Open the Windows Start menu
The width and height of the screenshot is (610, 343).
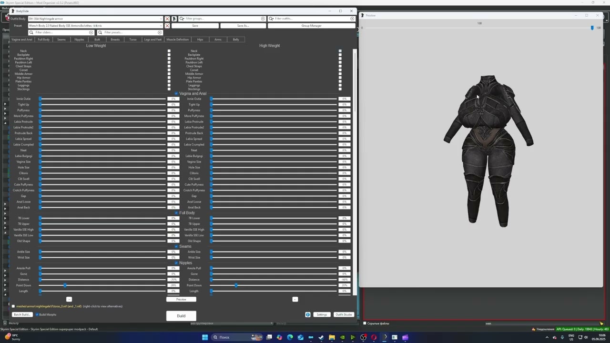coord(205,337)
